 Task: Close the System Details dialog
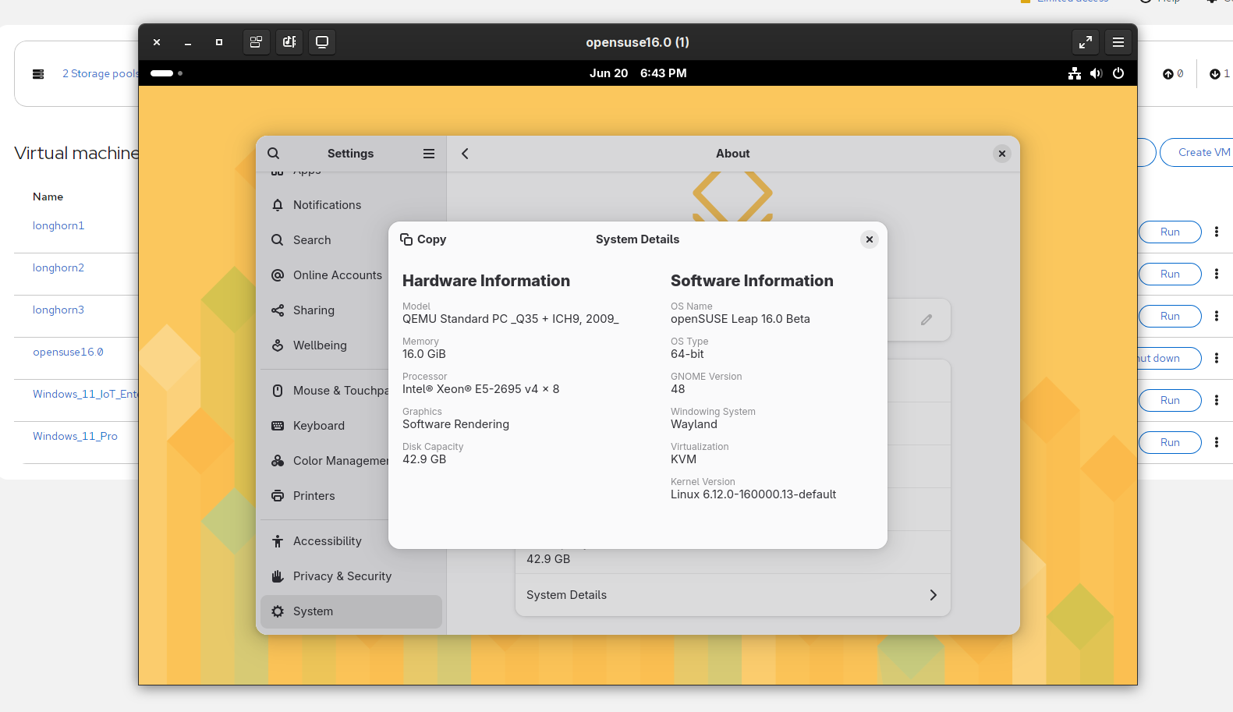click(x=870, y=239)
